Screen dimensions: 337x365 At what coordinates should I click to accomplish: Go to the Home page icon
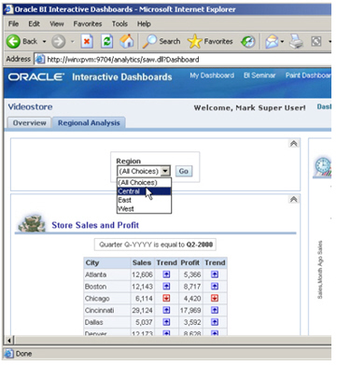pyautogui.click(x=127, y=41)
